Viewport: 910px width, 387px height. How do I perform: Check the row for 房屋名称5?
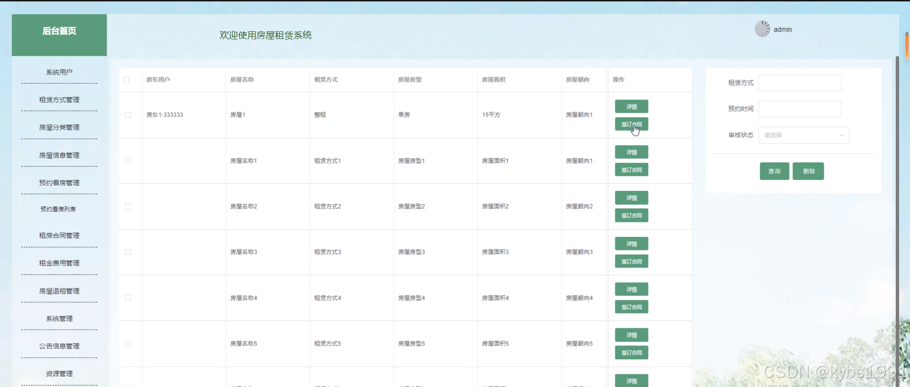[x=128, y=343]
